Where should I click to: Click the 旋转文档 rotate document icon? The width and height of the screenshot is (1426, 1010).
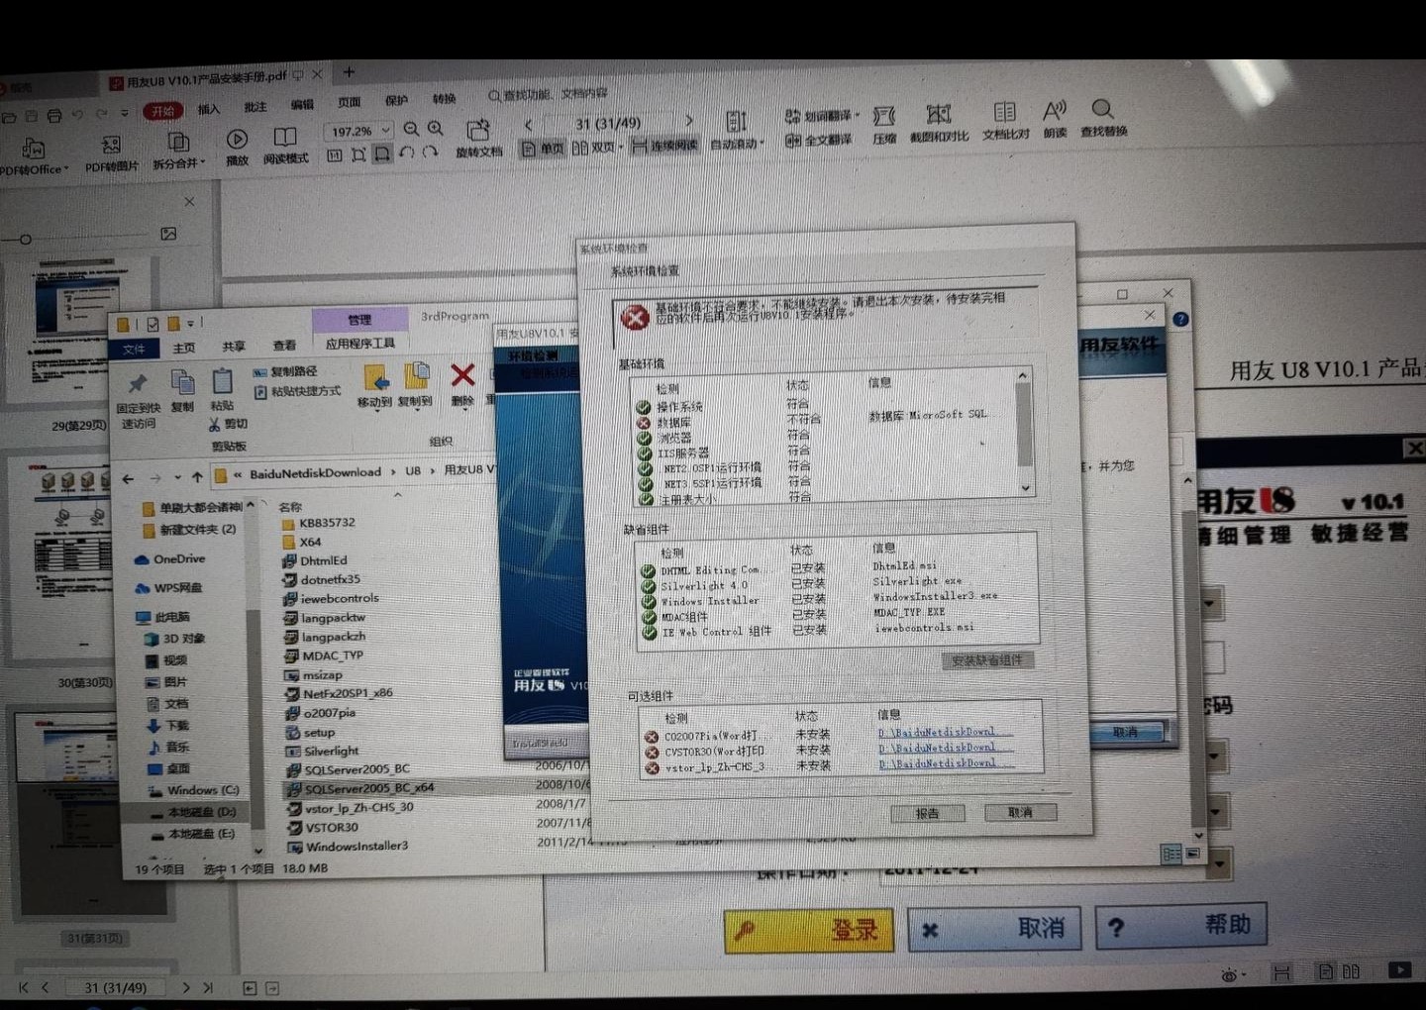pyautogui.click(x=478, y=130)
